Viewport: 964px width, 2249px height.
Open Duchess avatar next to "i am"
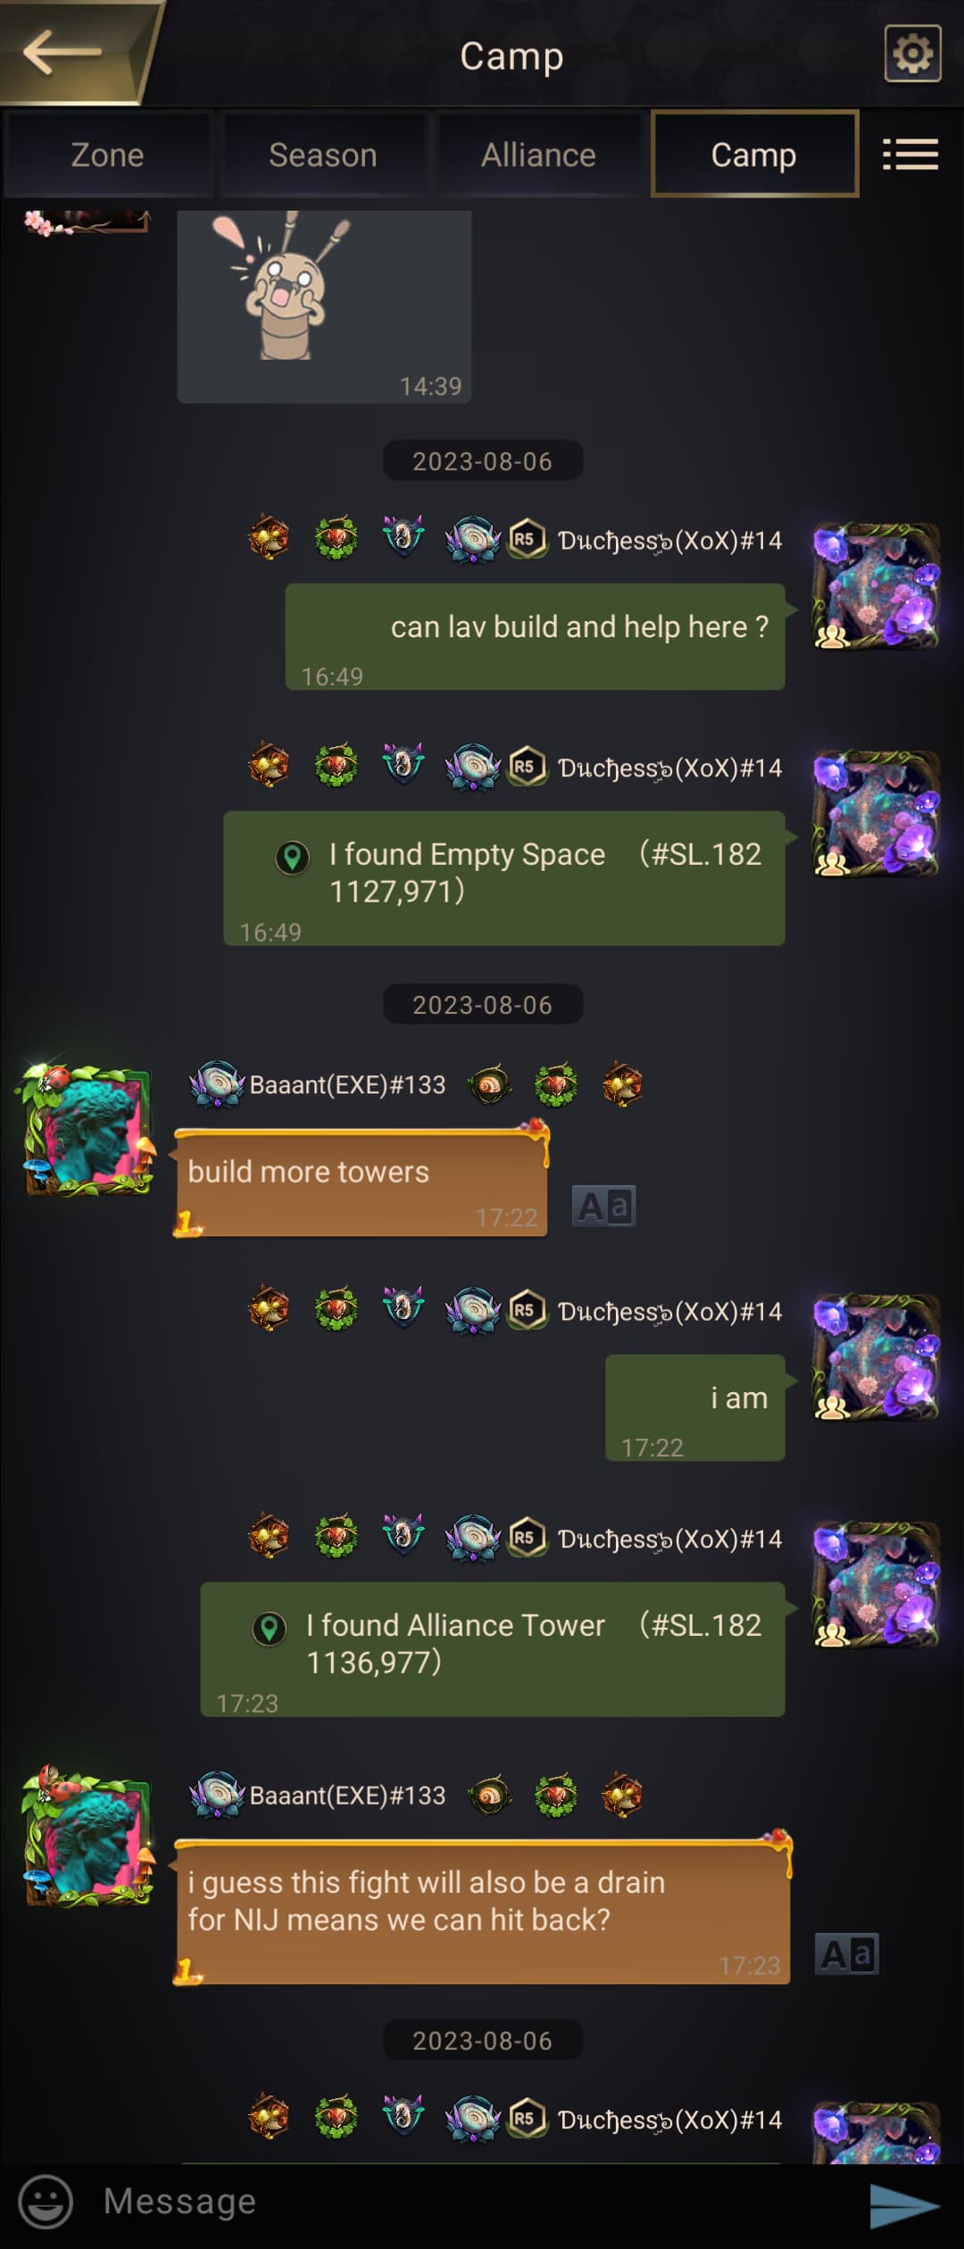point(876,1357)
